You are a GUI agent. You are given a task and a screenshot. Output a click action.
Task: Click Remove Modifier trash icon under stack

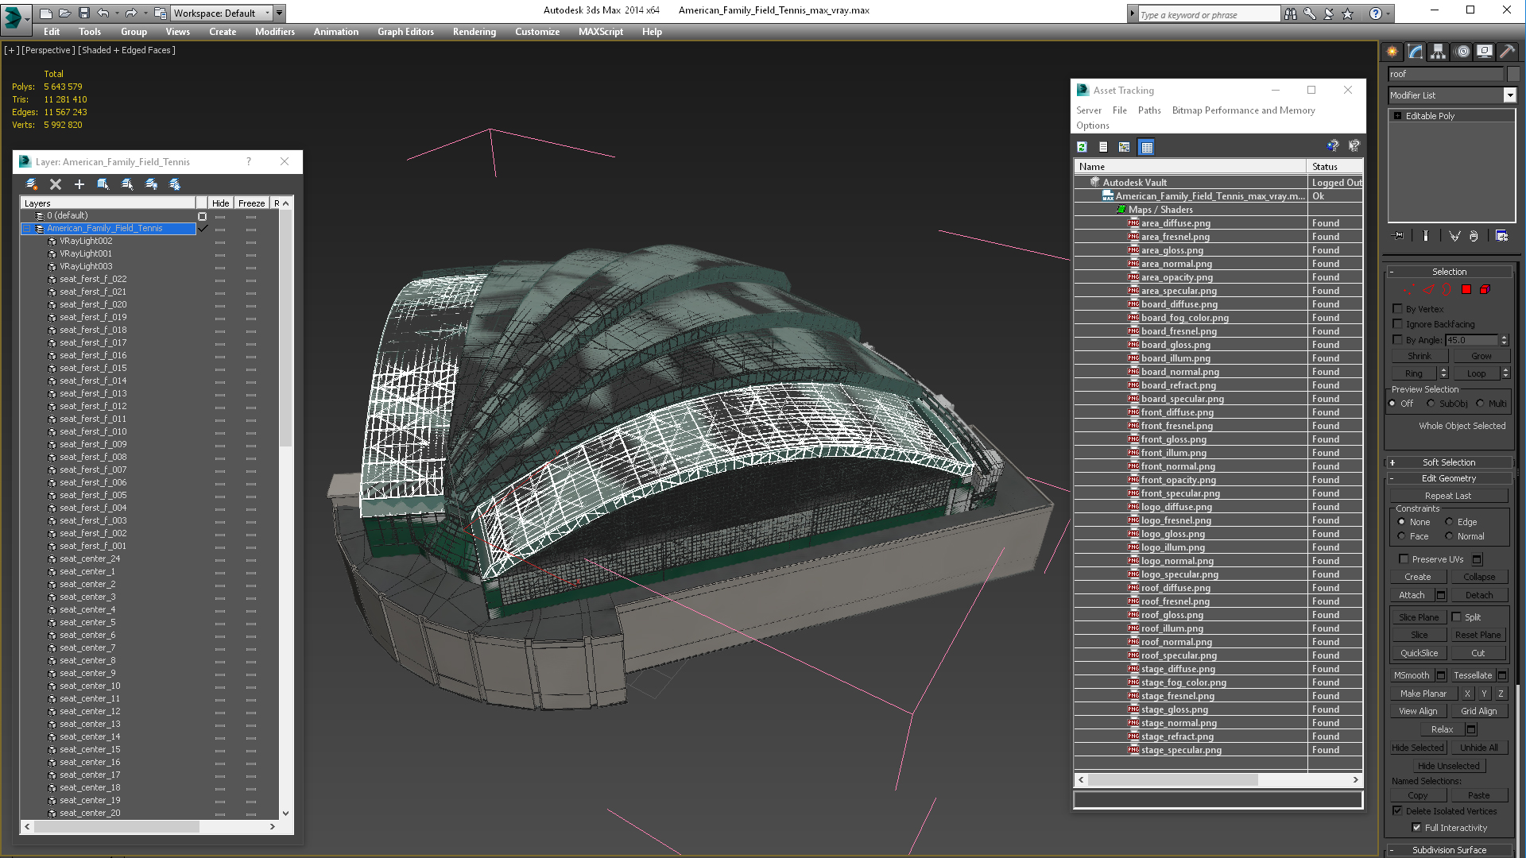pos(1474,236)
